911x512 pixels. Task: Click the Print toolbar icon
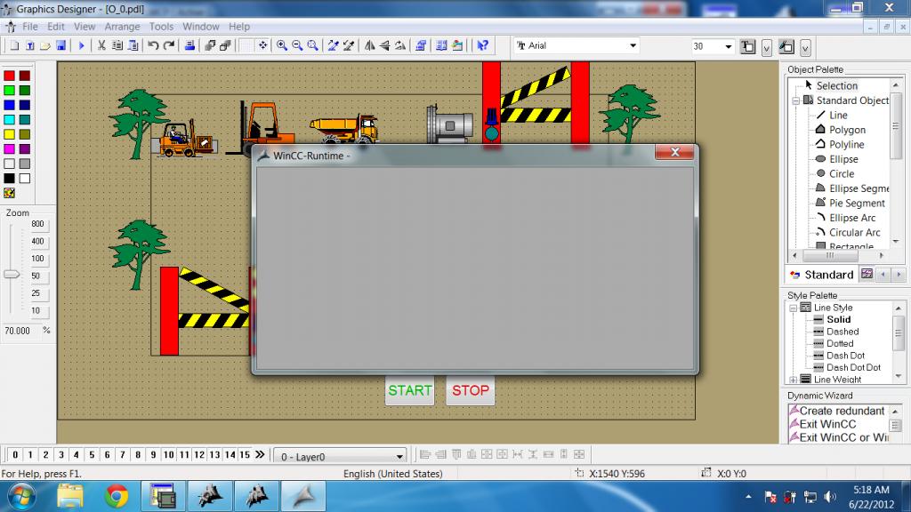189,46
